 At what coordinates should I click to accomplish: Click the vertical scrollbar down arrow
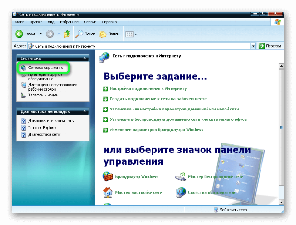coord(281,202)
